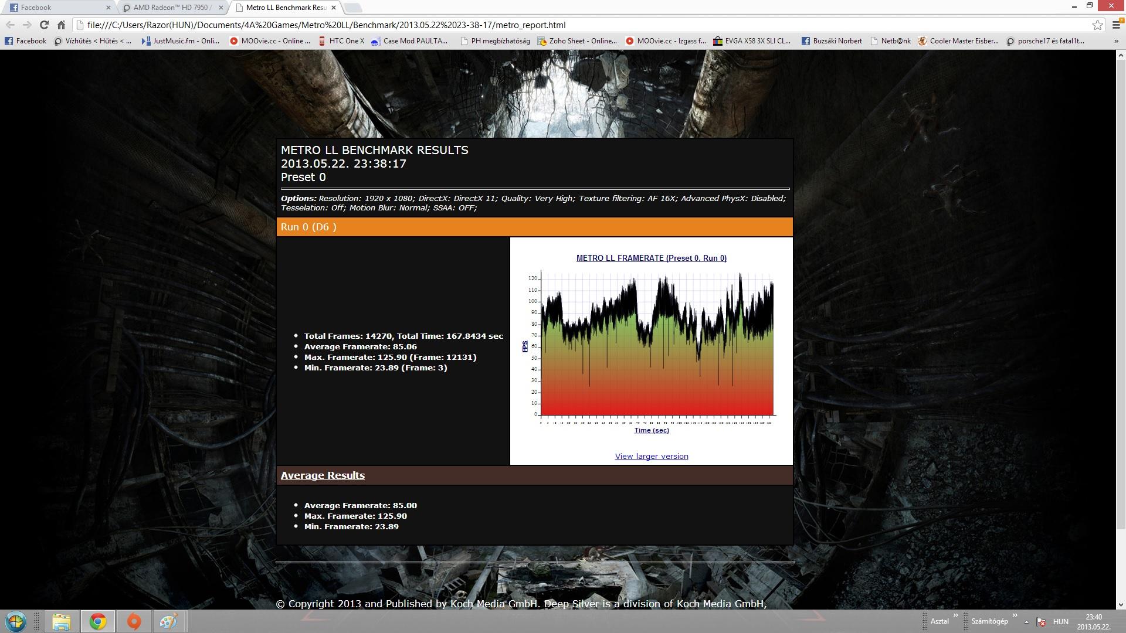Close the Facebook tab
The height and width of the screenshot is (633, 1126).
pyautogui.click(x=108, y=8)
